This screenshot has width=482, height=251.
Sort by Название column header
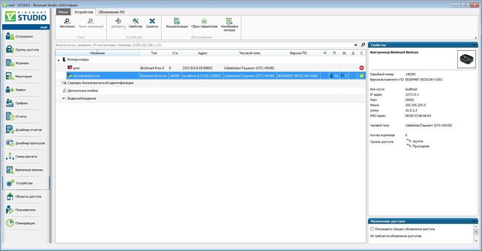click(97, 53)
